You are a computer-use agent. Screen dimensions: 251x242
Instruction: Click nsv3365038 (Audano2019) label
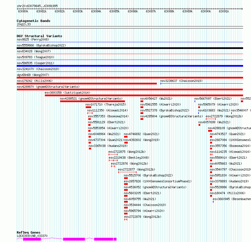[108, 146]
